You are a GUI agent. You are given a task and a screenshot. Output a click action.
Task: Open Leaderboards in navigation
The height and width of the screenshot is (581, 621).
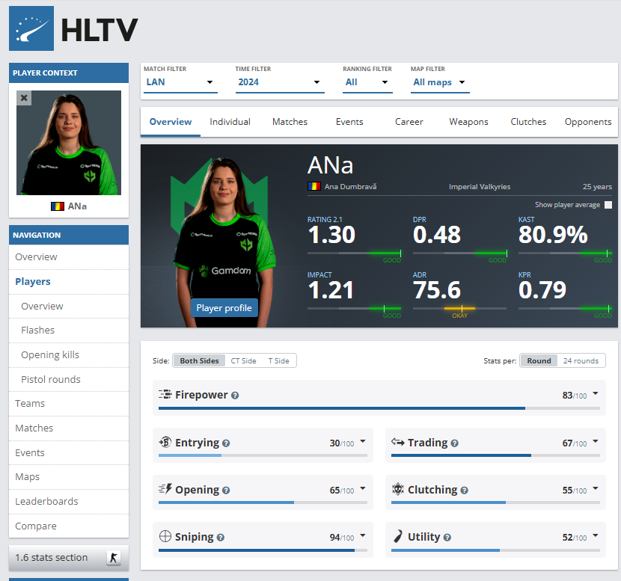coord(69,501)
